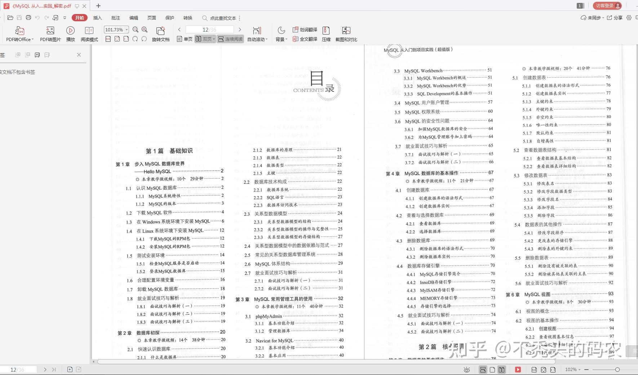Launch 截图和对比 screenshot compare tool
Screen dimensions: 638x375
point(346,34)
